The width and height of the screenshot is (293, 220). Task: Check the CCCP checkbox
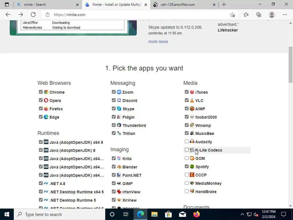(x=187, y=175)
